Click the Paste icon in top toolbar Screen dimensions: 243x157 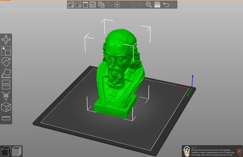pos(108,5)
